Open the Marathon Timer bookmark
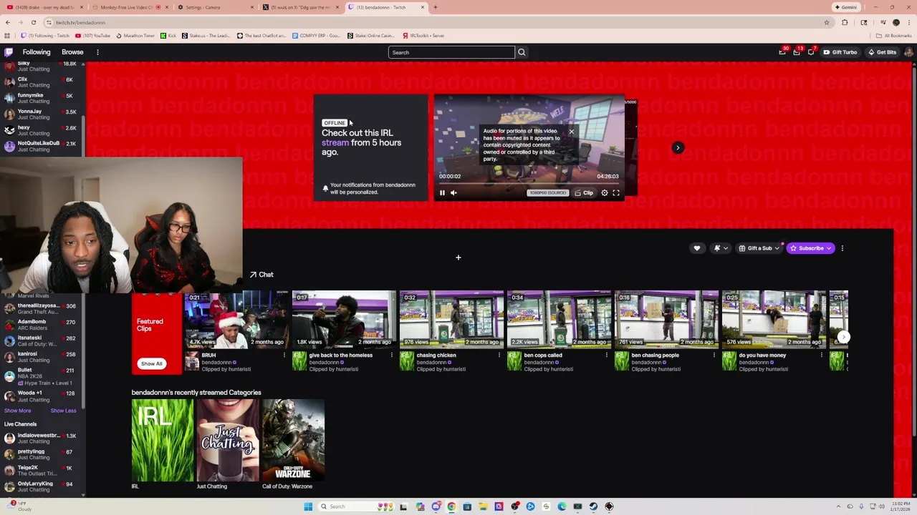 click(x=135, y=36)
